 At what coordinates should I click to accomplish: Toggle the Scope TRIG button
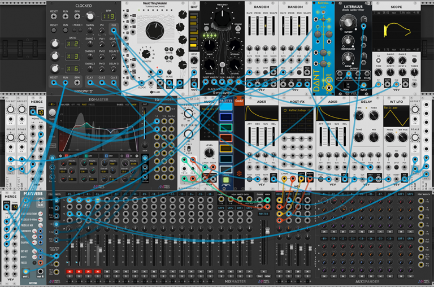(414, 60)
